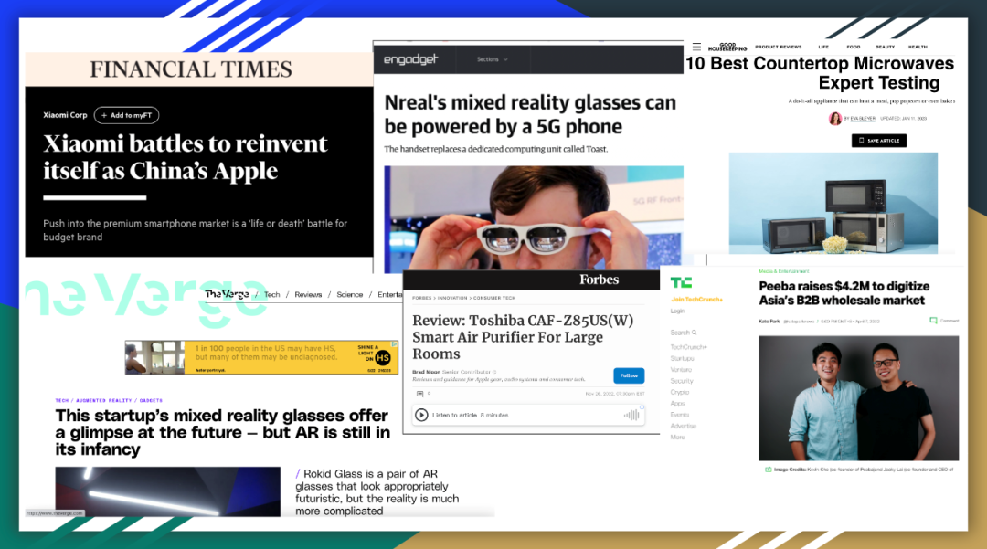Open the Startups link in TechCrunch sidebar
The image size is (987, 549).
682,358
